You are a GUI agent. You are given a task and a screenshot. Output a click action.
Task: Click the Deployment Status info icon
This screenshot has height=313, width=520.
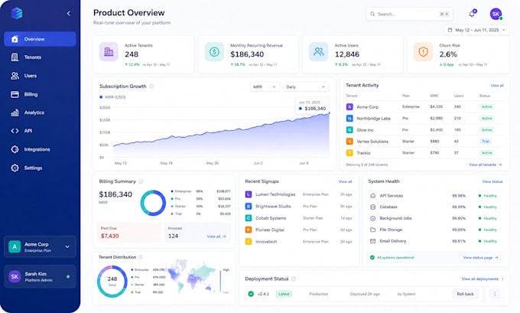294,279
